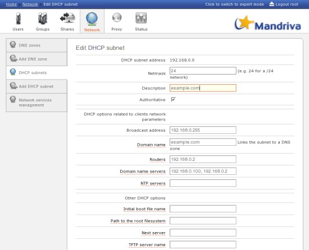Open the Users module icon
Viewport: 309px width, 250px height.
click(x=18, y=18)
